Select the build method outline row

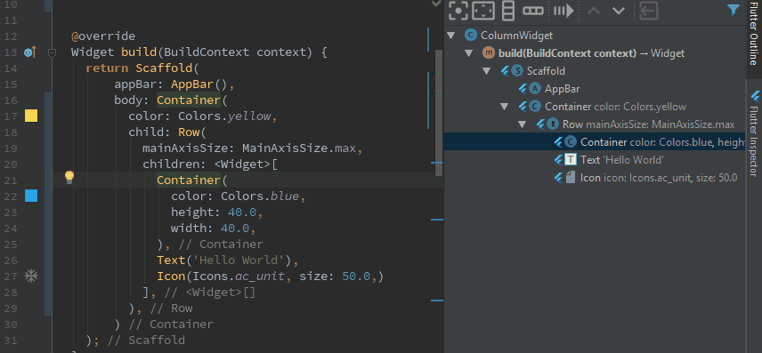tap(591, 53)
